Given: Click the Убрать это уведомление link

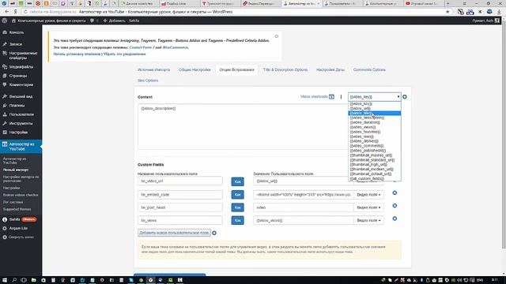Looking at the screenshot, I should click(x=125, y=54).
